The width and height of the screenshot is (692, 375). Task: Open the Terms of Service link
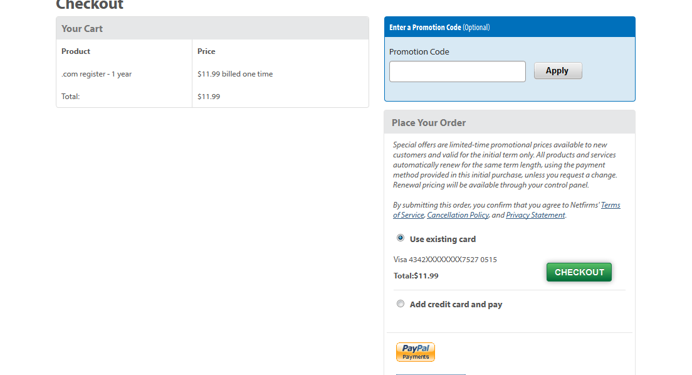point(610,205)
